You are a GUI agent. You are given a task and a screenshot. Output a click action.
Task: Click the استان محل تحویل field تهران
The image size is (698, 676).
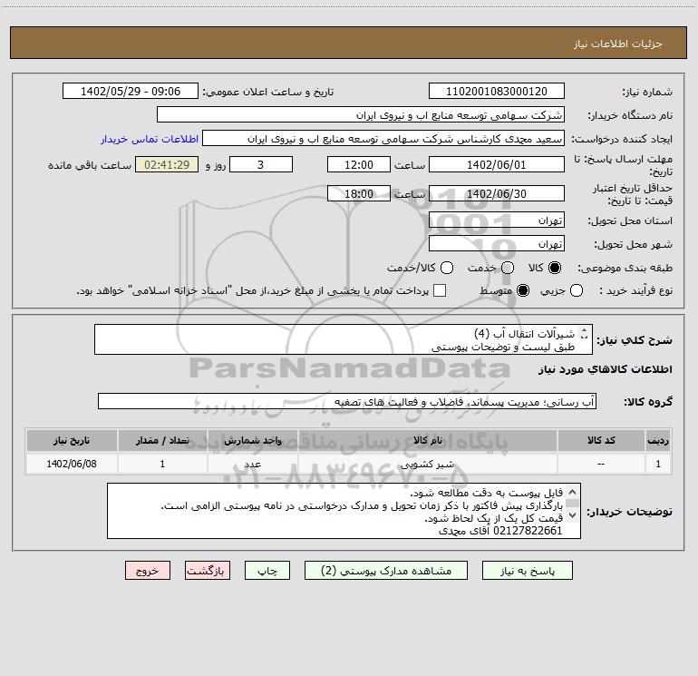[497, 220]
